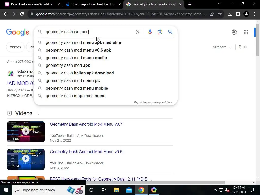Start voice search with the microphone
260x195 pixels.
[150, 32]
